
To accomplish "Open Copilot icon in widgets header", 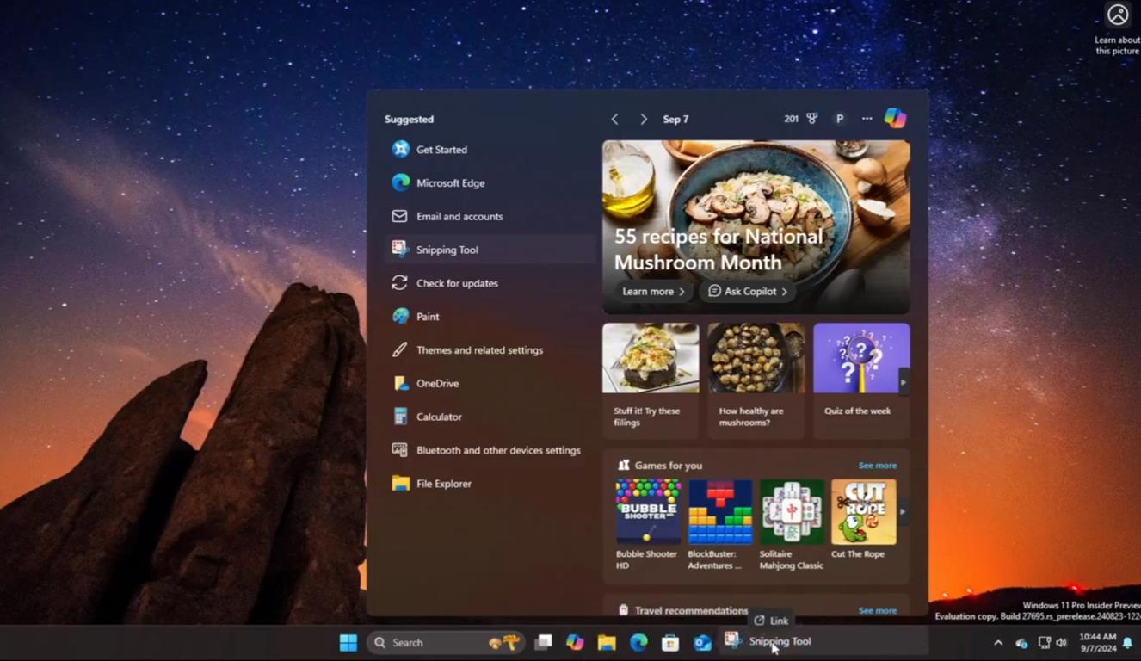I will coord(895,119).
